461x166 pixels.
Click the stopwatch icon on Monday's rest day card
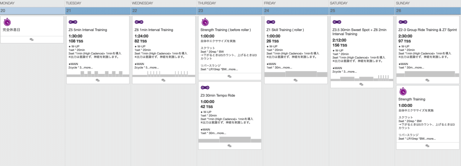pyautogui.click(x=7, y=22)
